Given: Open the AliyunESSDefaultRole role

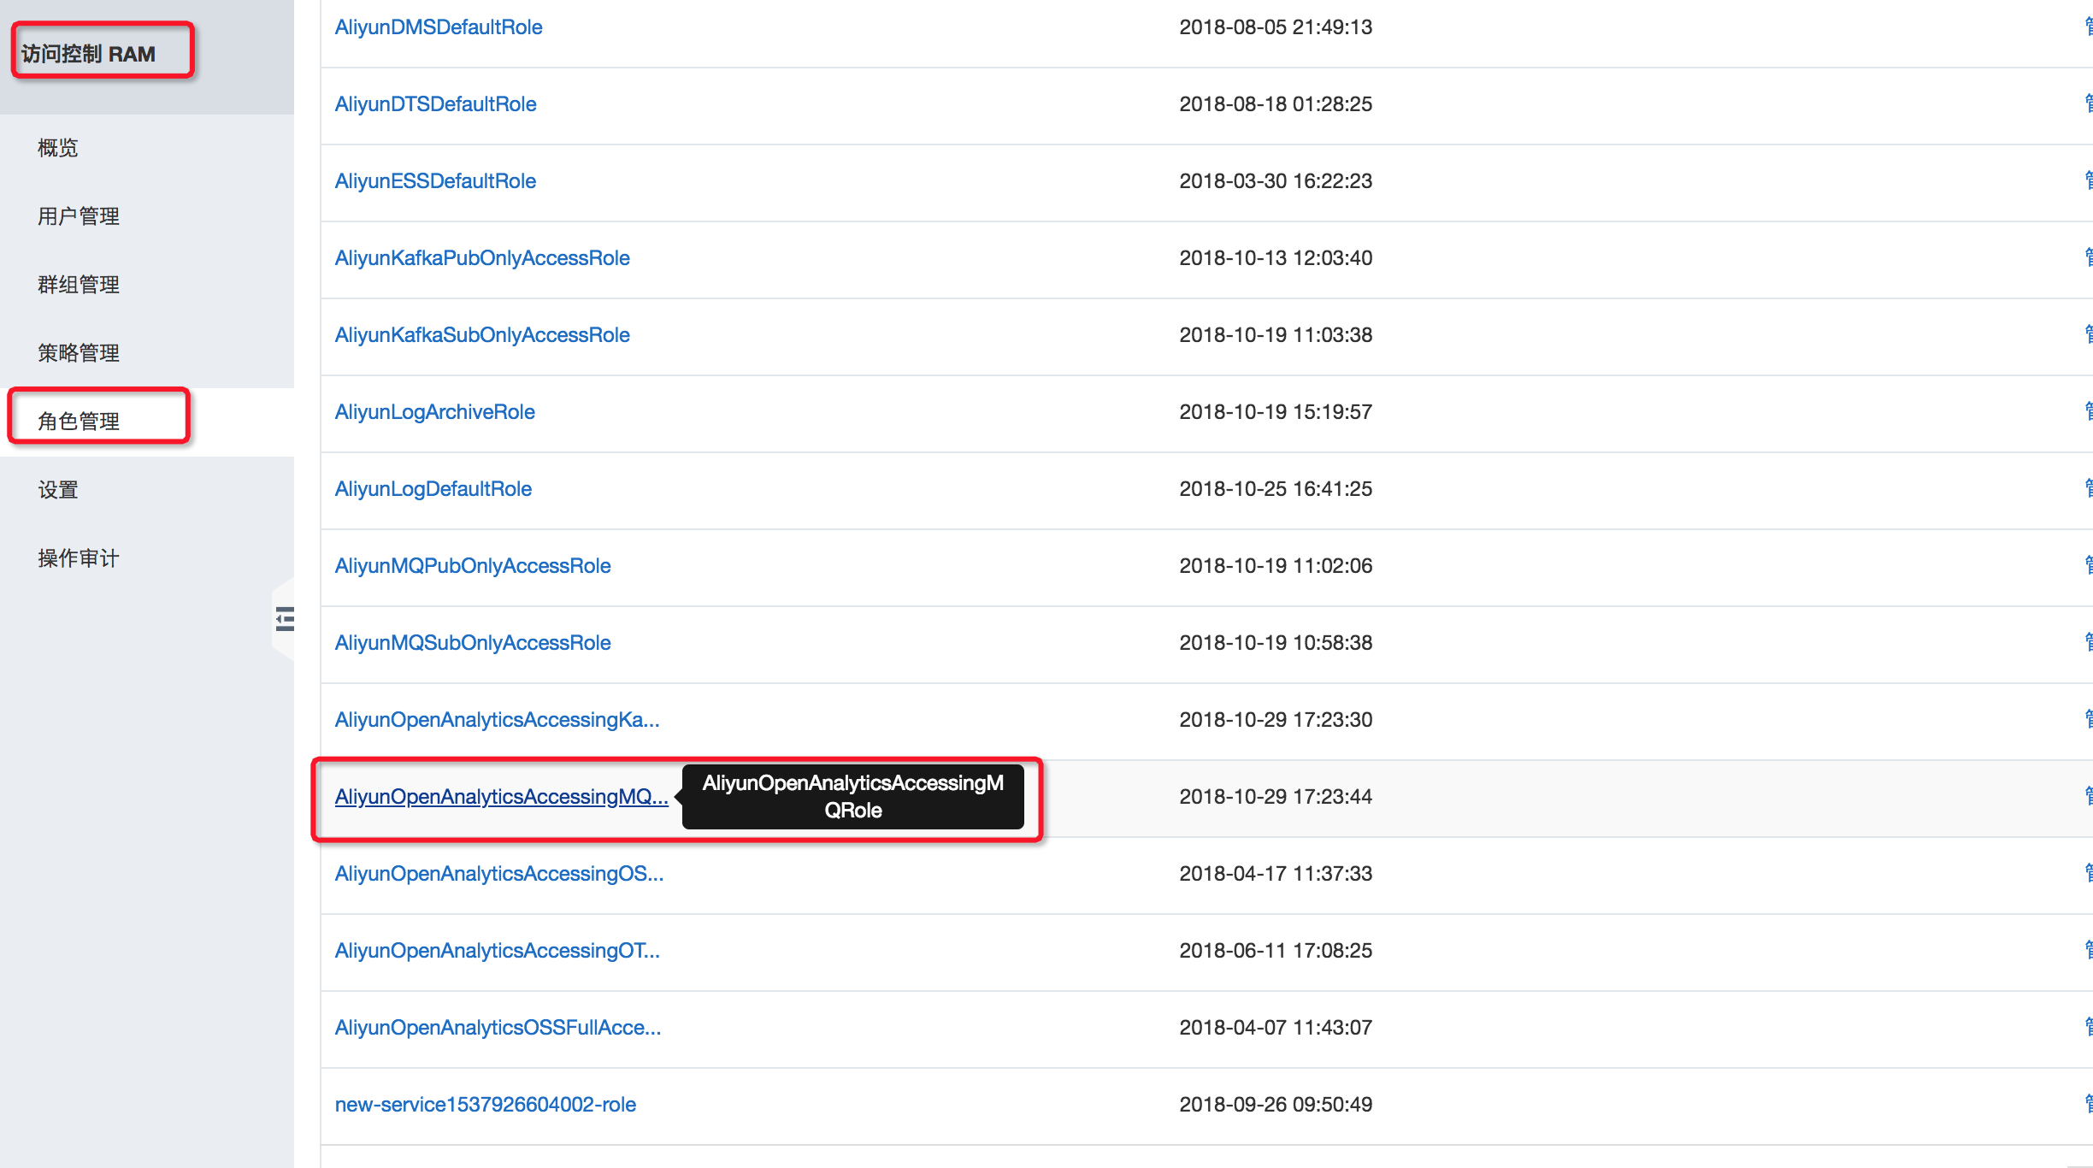Looking at the screenshot, I should point(436,181).
